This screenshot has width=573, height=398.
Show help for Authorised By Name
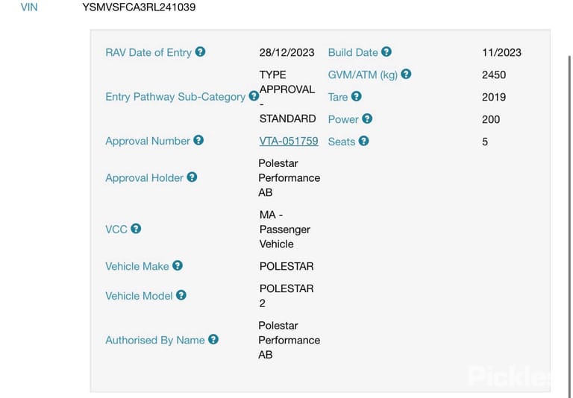coord(213,340)
